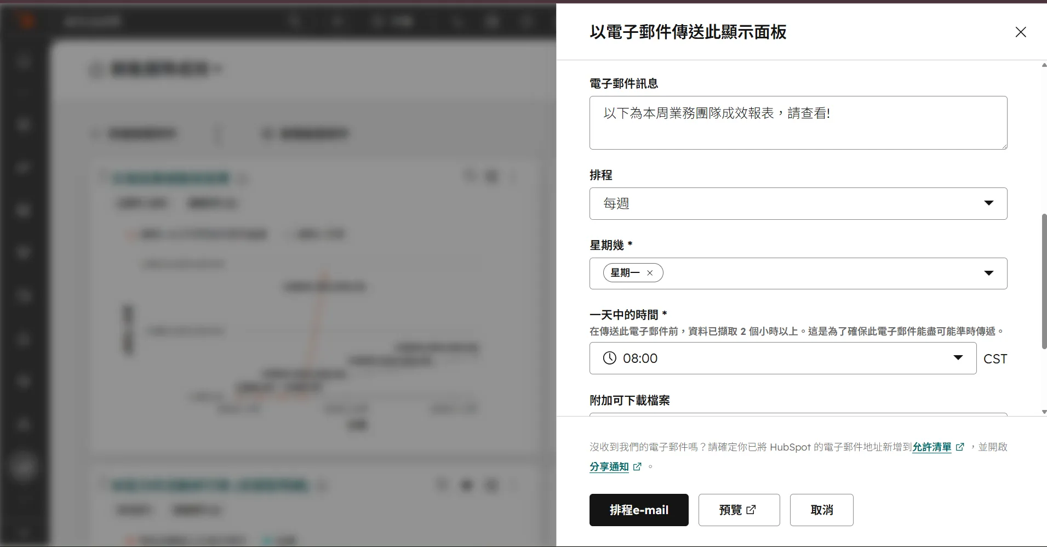Click the 預覽 preview button
The height and width of the screenshot is (547, 1047).
click(739, 510)
